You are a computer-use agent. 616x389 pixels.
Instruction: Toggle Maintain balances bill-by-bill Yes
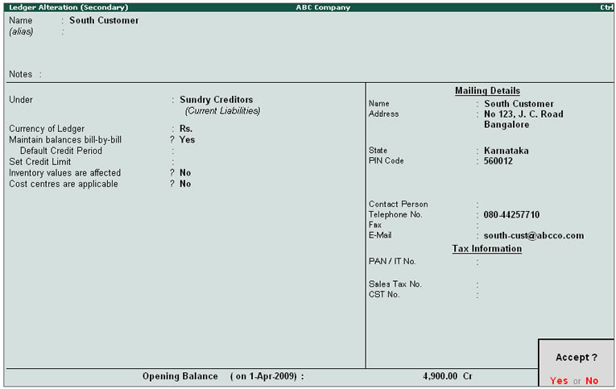(187, 140)
